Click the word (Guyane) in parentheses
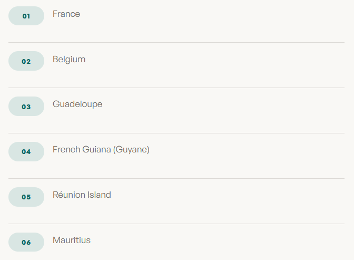 [x=131, y=150]
